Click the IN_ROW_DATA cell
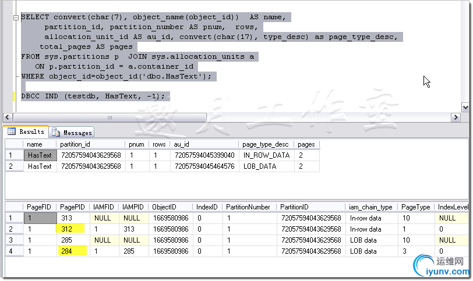 point(267,155)
